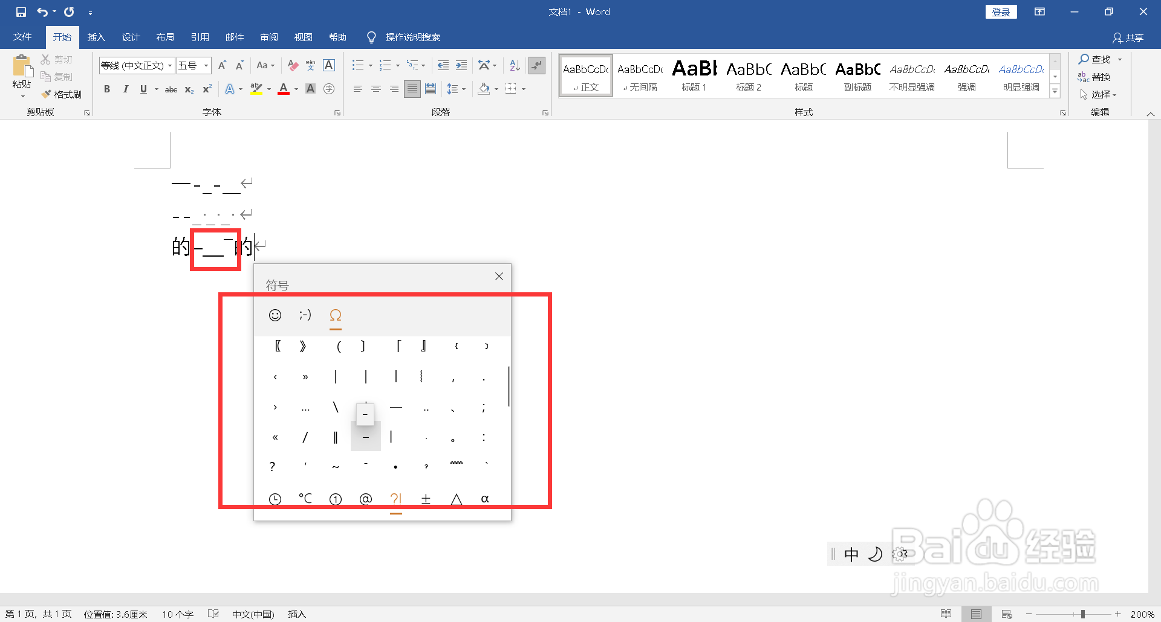
Task: Click the 替换 Replace button
Action: tap(1095, 77)
